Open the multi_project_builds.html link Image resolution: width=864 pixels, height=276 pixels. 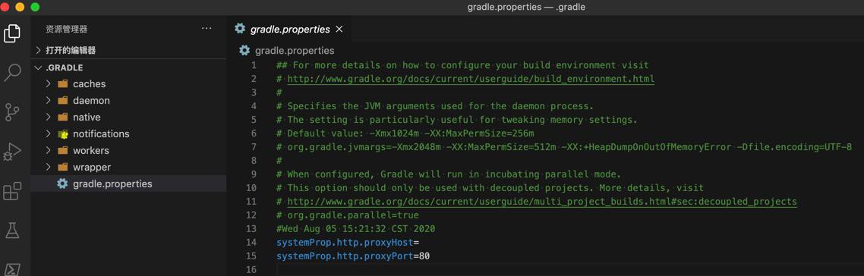pyautogui.click(x=542, y=202)
